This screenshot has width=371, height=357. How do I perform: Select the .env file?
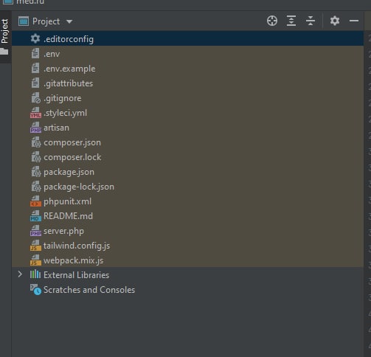tap(187, 54)
